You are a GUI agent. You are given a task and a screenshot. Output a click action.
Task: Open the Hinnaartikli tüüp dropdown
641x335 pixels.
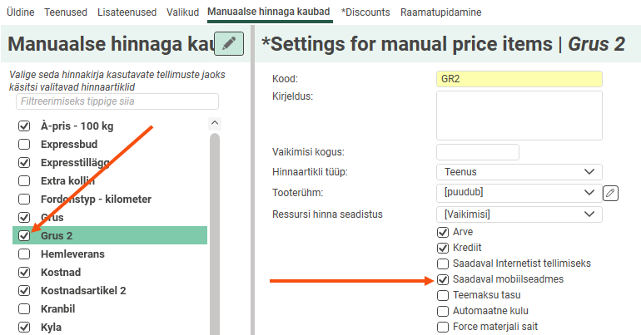tap(518, 172)
